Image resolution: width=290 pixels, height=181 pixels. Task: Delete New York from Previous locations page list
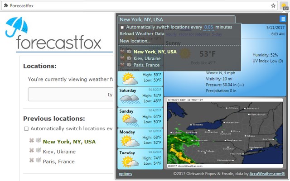32,140
